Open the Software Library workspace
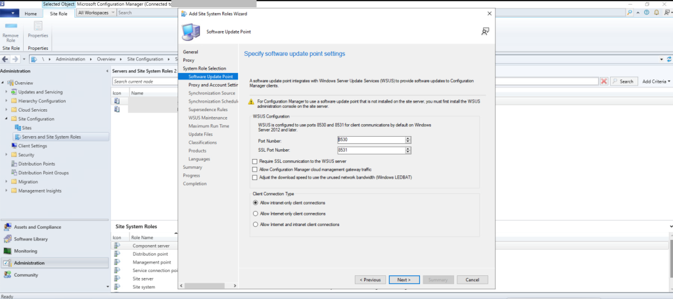The width and height of the screenshot is (673, 299). point(31,239)
